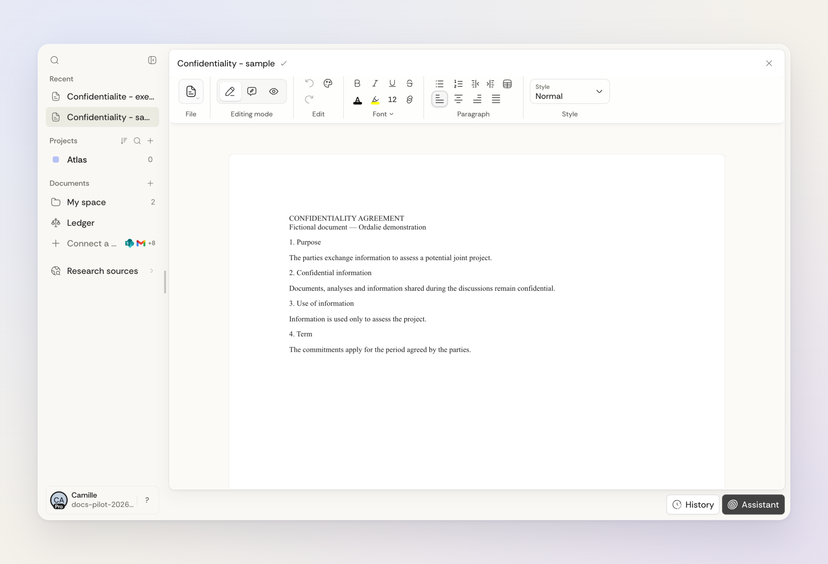Select Confidentiality - sa... recent document
The width and height of the screenshot is (828, 564).
point(102,117)
